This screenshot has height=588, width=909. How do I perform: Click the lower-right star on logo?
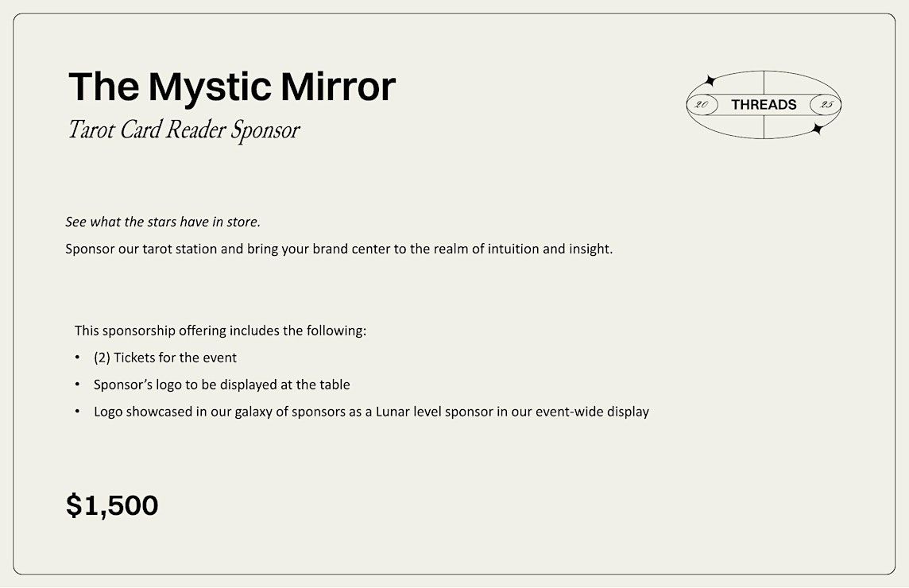click(818, 129)
